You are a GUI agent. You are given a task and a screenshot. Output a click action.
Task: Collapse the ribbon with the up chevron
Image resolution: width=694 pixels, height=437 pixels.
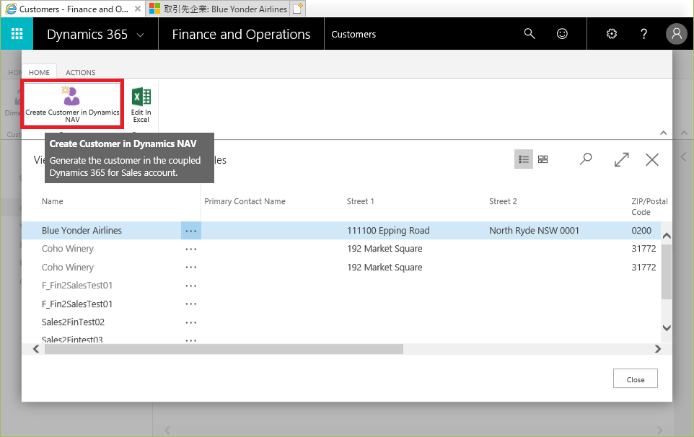[x=664, y=133]
